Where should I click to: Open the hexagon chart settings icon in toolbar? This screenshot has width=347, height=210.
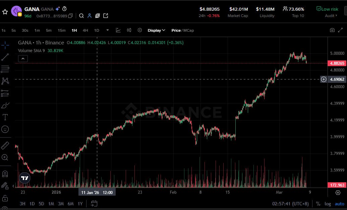coord(140,30)
